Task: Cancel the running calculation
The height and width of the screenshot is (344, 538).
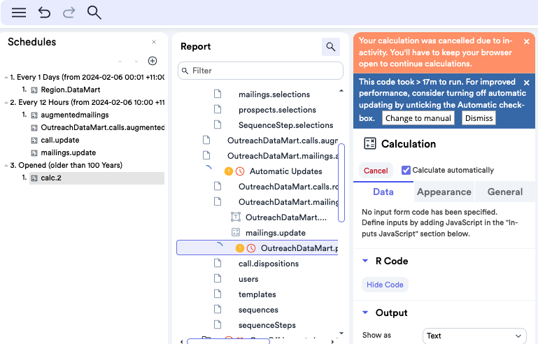Action: tap(376, 171)
